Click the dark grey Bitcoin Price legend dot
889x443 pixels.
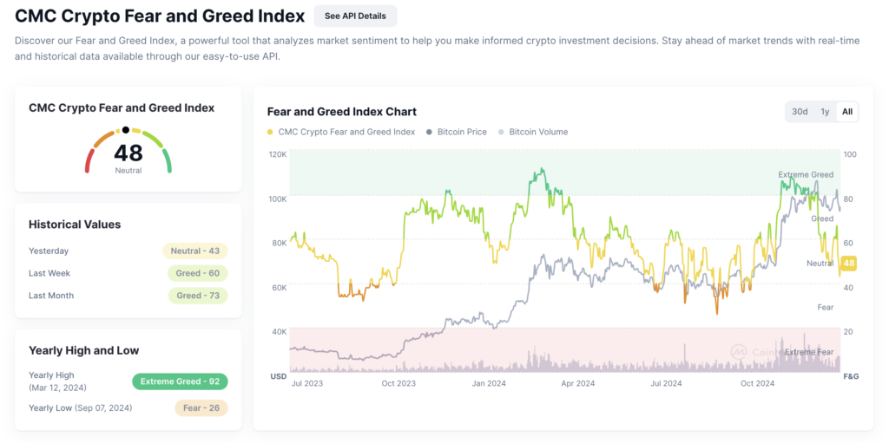(429, 133)
